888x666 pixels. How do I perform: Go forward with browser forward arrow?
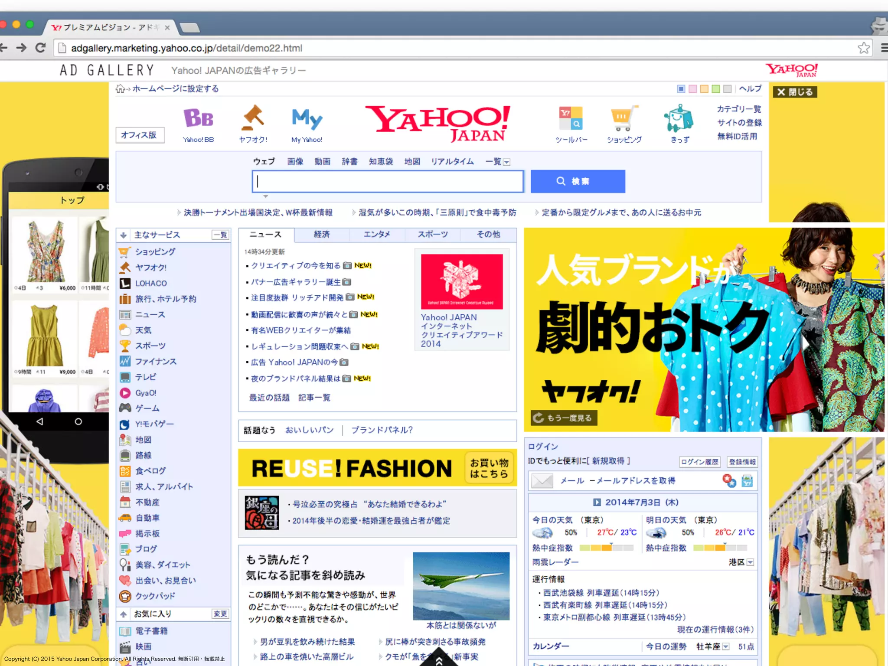pyautogui.click(x=21, y=48)
